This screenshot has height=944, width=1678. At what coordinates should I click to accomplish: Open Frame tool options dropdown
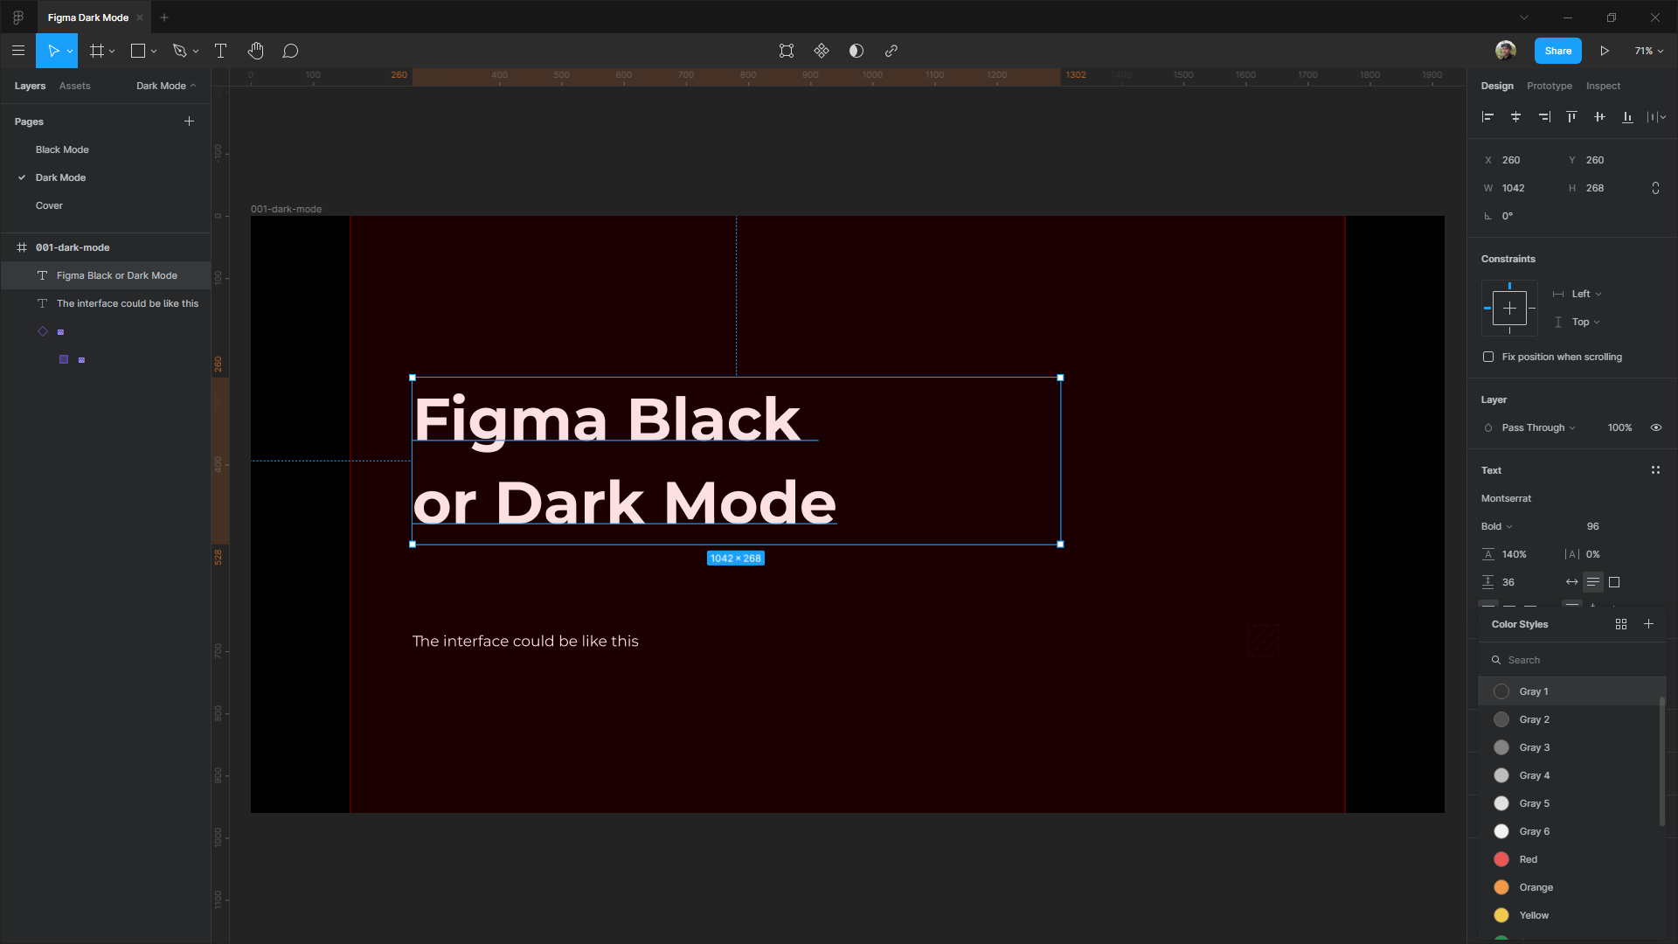click(112, 52)
